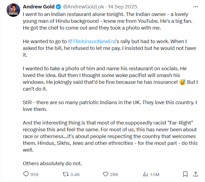Screen dimensions: 205x182
Task: Reply to Andrew Gold's post
Action: click(26, 174)
